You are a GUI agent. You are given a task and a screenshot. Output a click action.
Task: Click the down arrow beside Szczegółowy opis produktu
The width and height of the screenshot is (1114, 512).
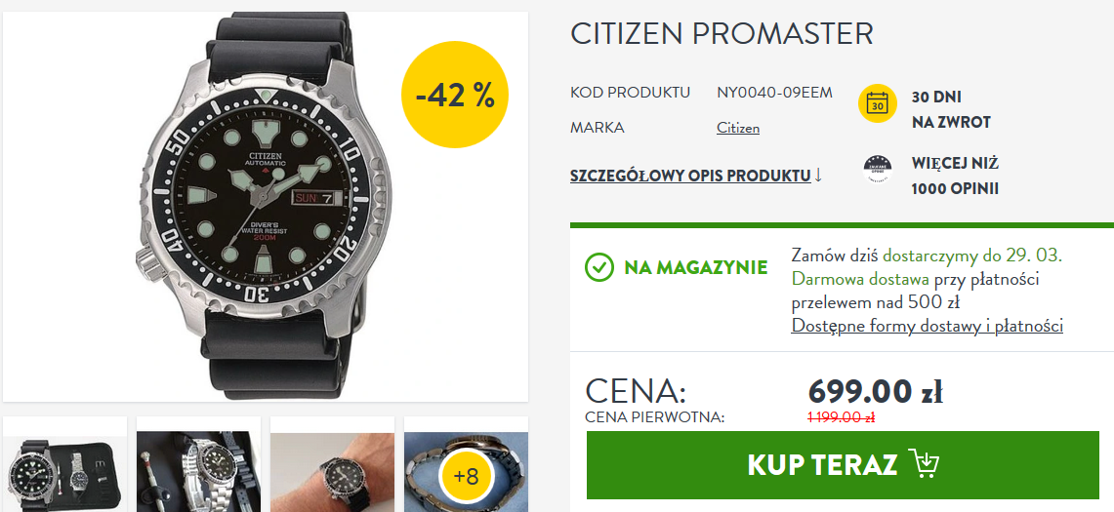818,175
